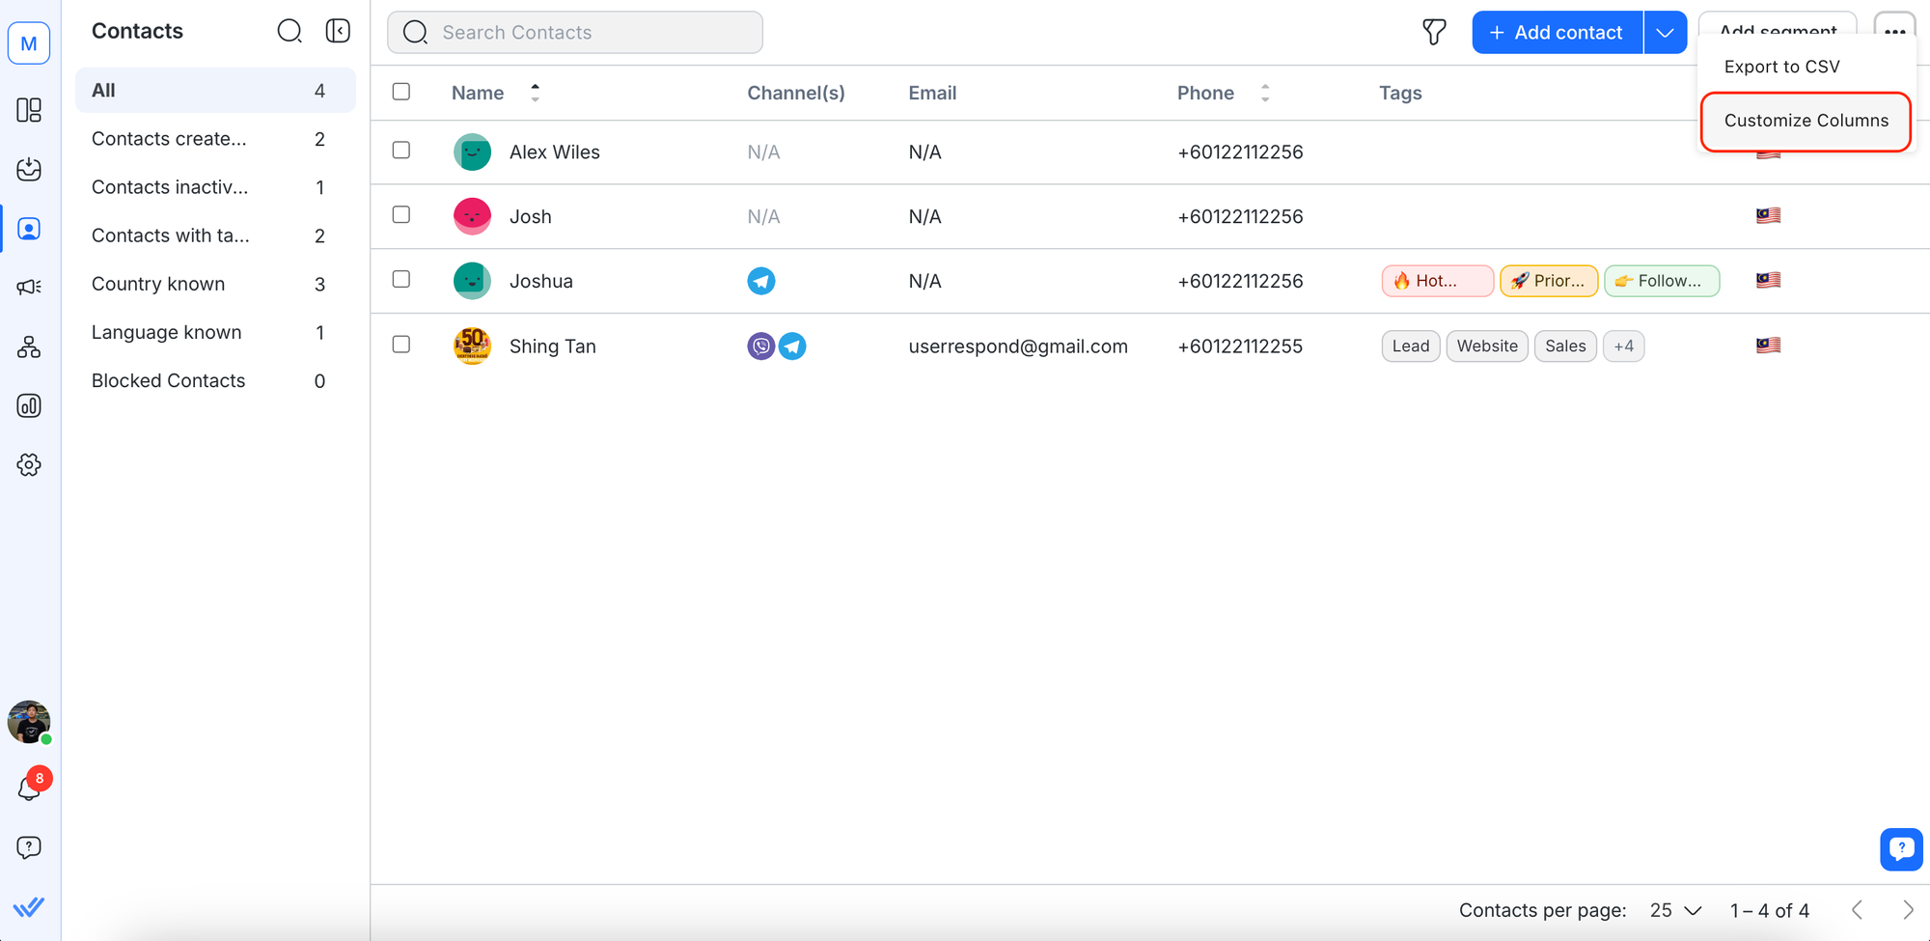Choose Customize Columns from the menu
This screenshot has height=941, width=1930.
(x=1806, y=121)
